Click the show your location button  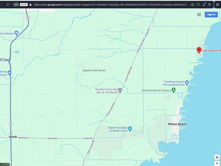pos(217,157)
